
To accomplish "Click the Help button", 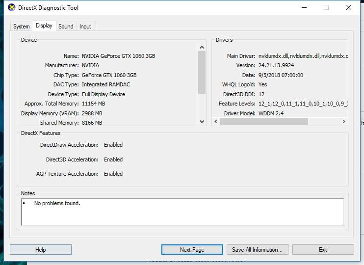I will (x=41, y=250).
